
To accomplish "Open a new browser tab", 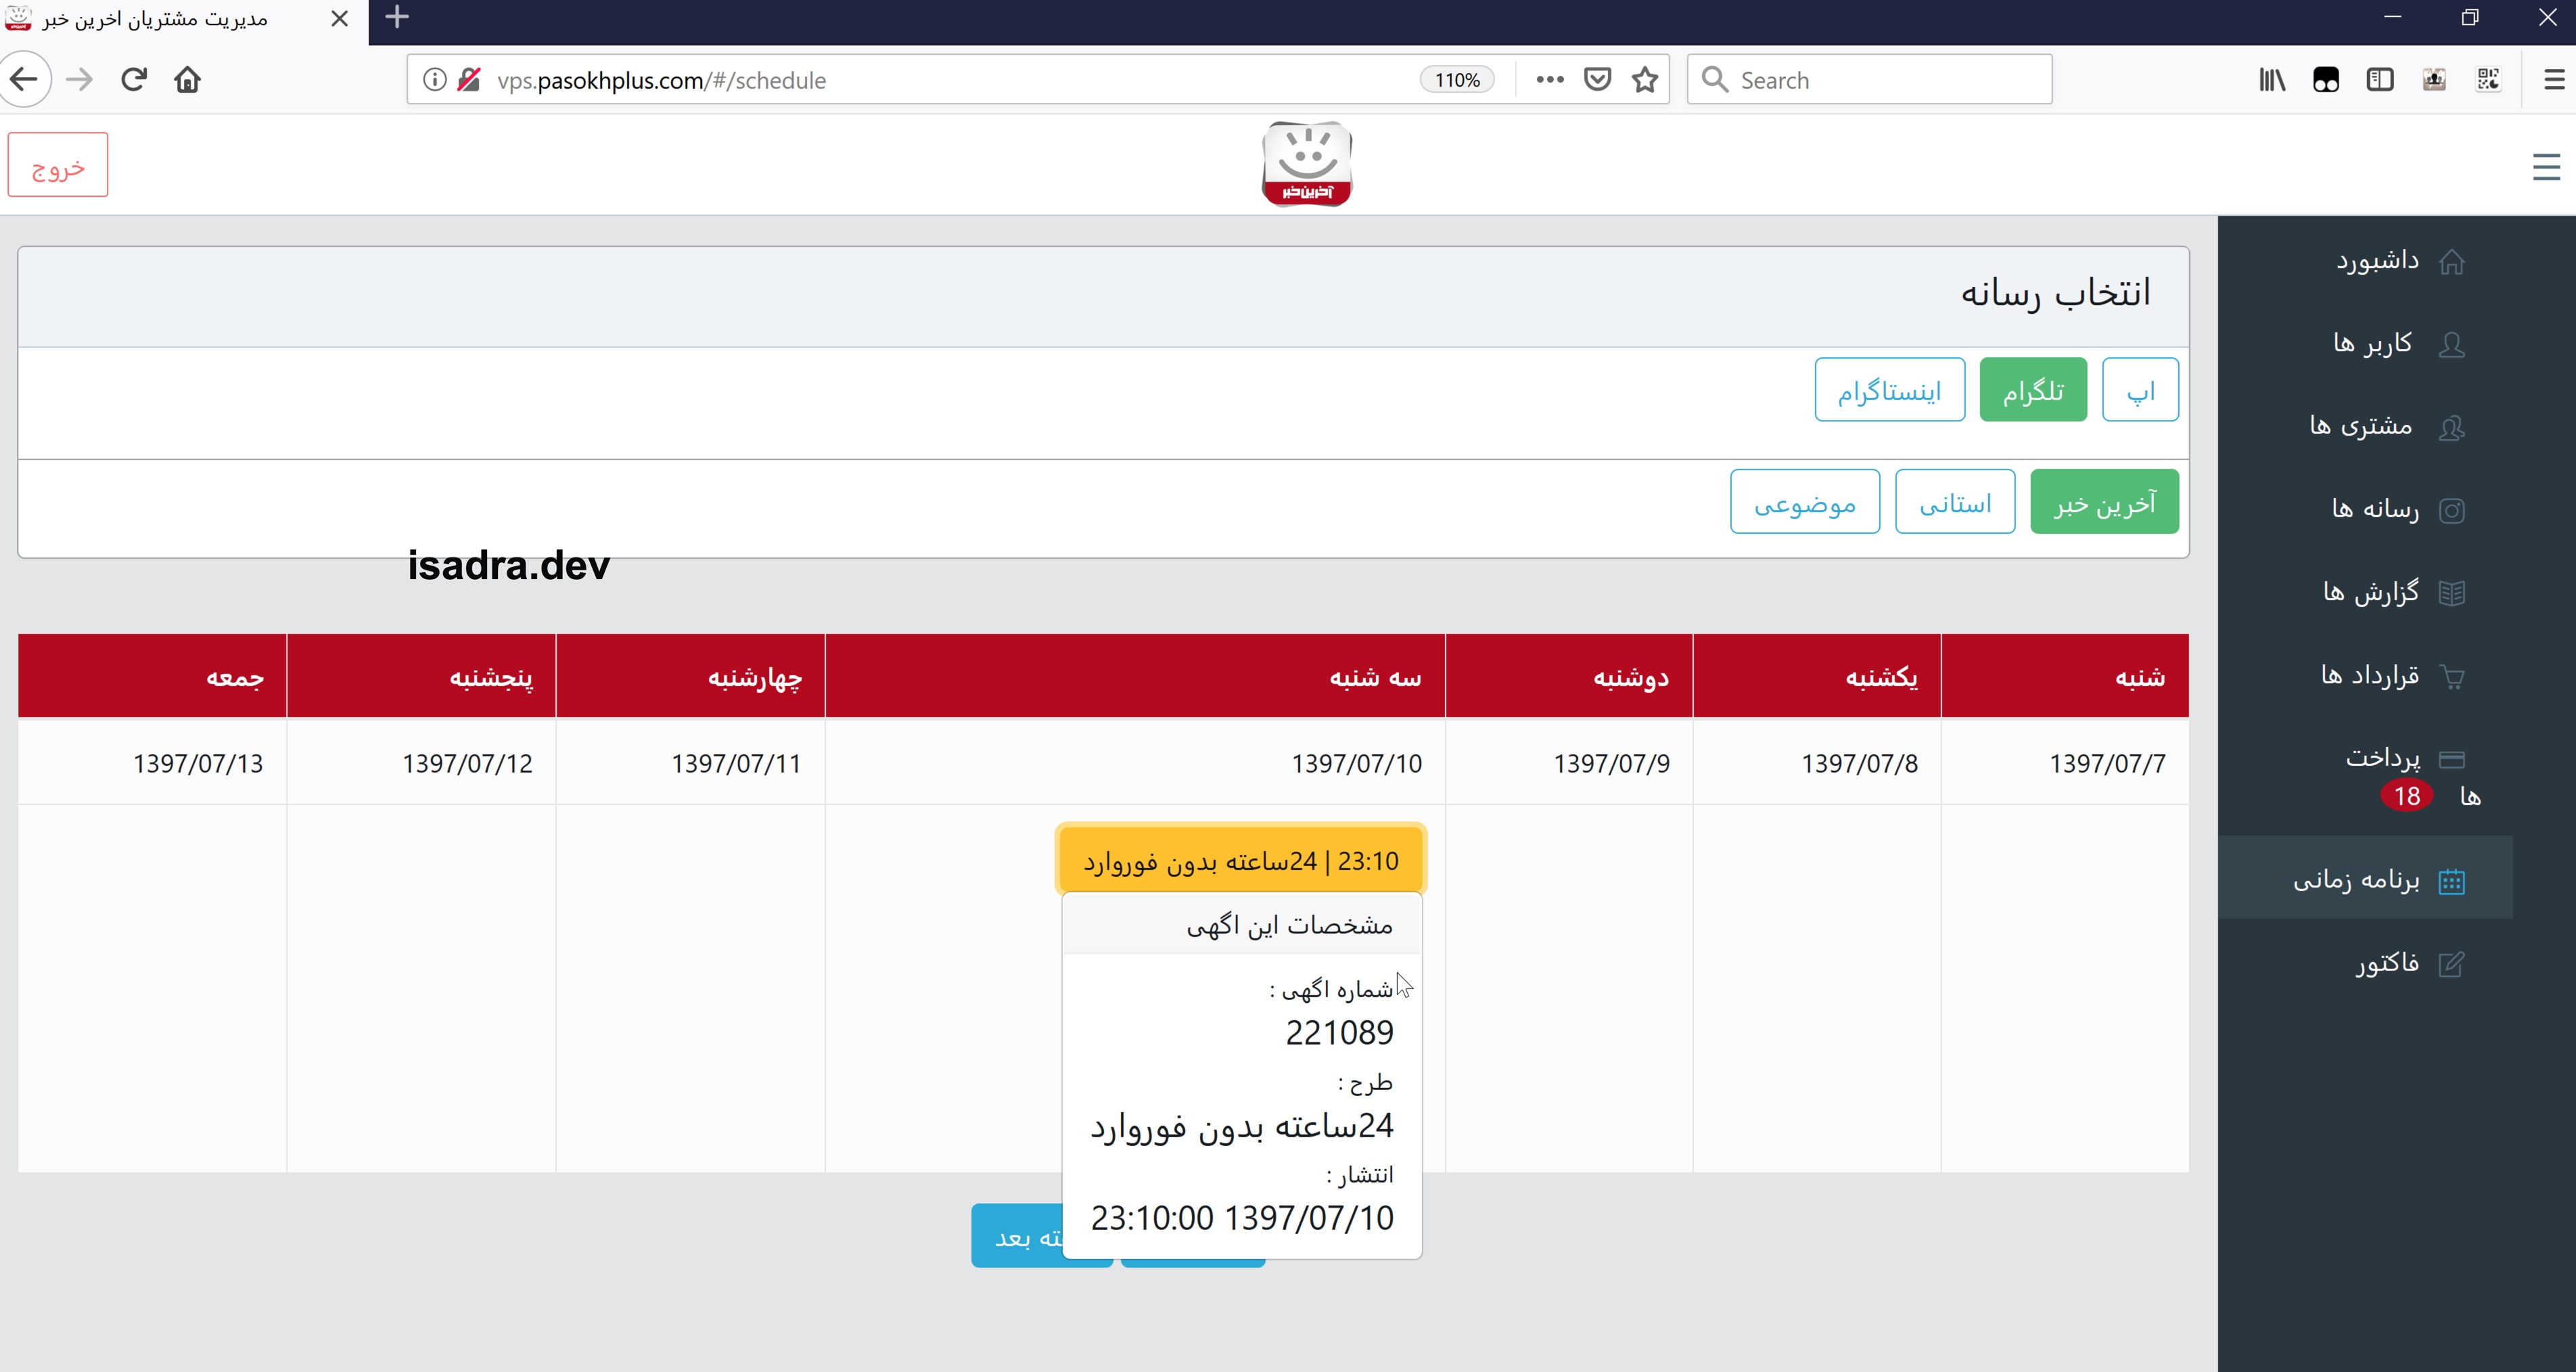I will (397, 18).
